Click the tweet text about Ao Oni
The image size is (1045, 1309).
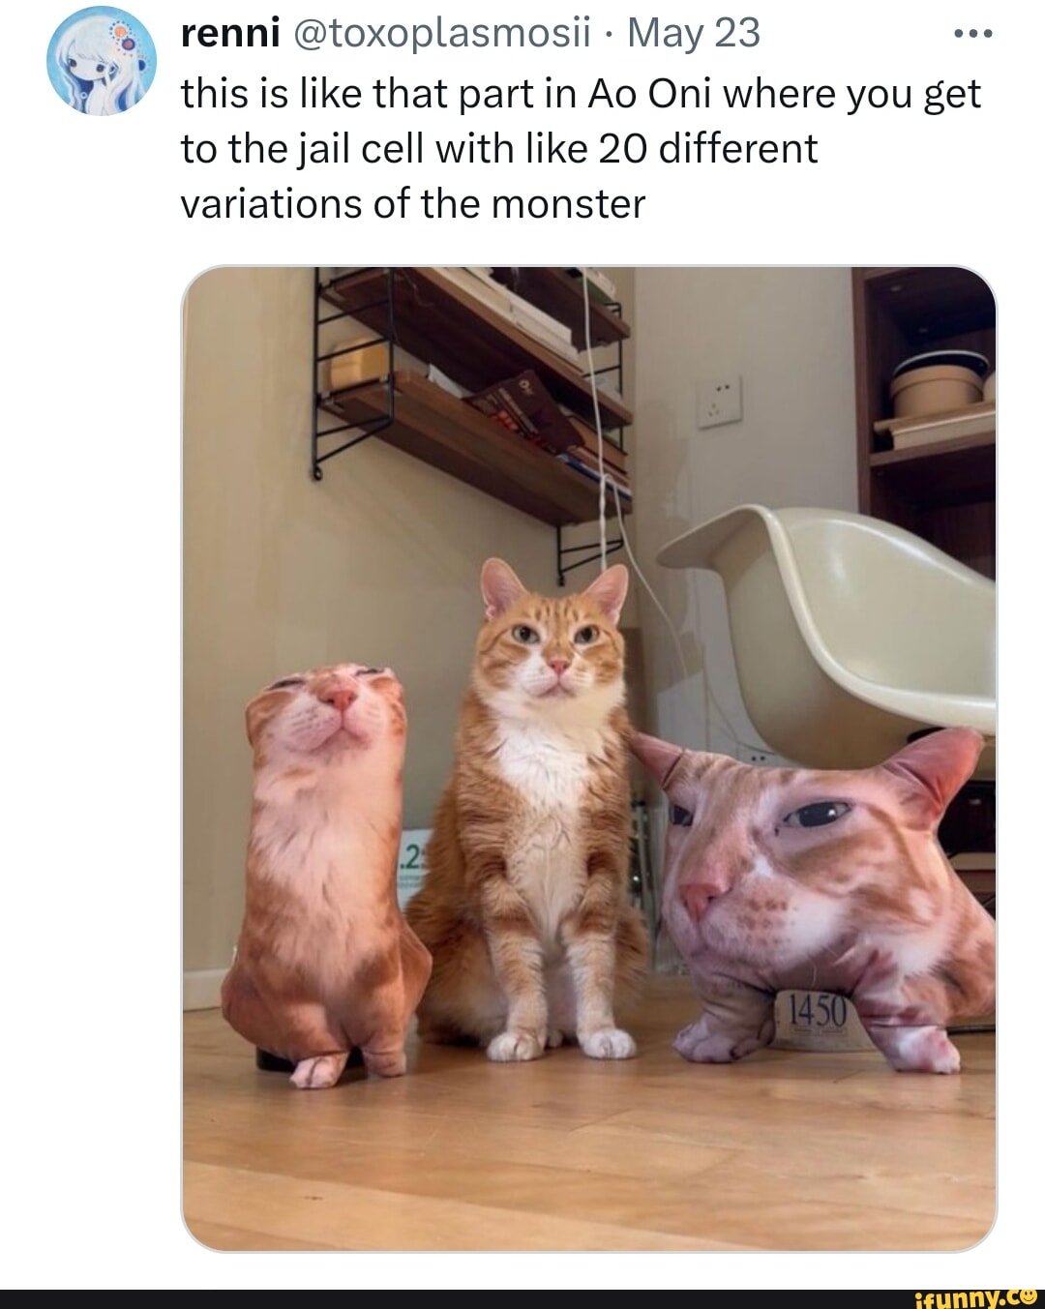point(581,148)
